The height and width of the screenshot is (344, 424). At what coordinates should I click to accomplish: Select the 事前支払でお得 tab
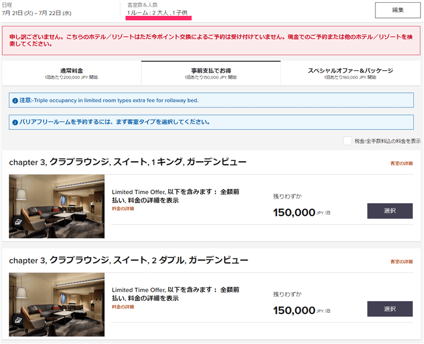click(210, 74)
